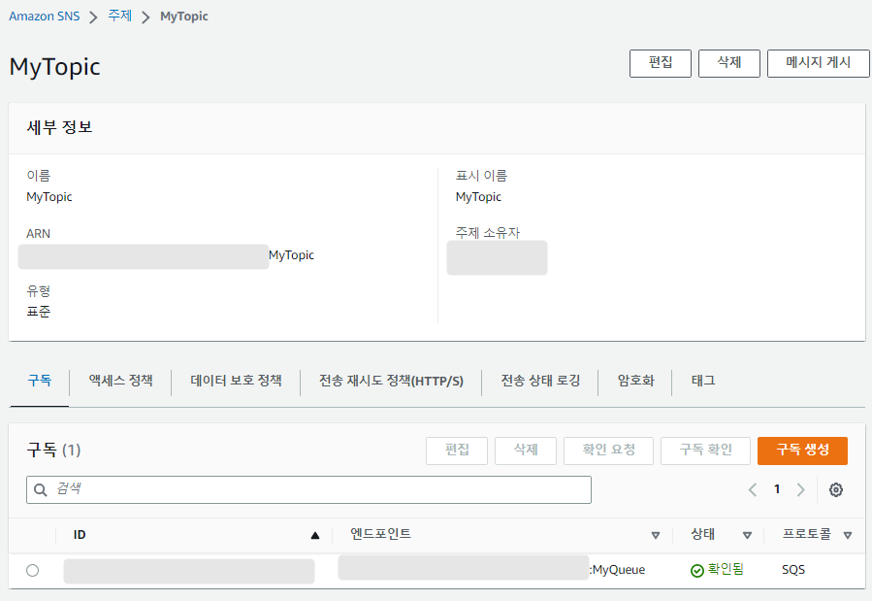Click the 확인 요청 button
This screenshot has height=601, width=872.
(x=608, y=451)
